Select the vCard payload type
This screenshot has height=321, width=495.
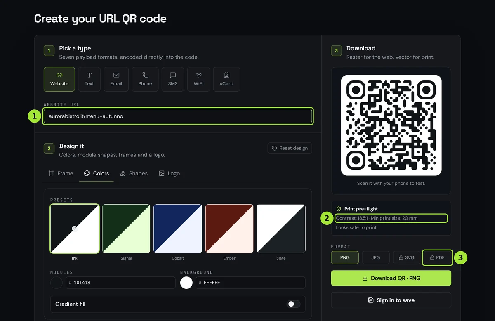(226, 79)
